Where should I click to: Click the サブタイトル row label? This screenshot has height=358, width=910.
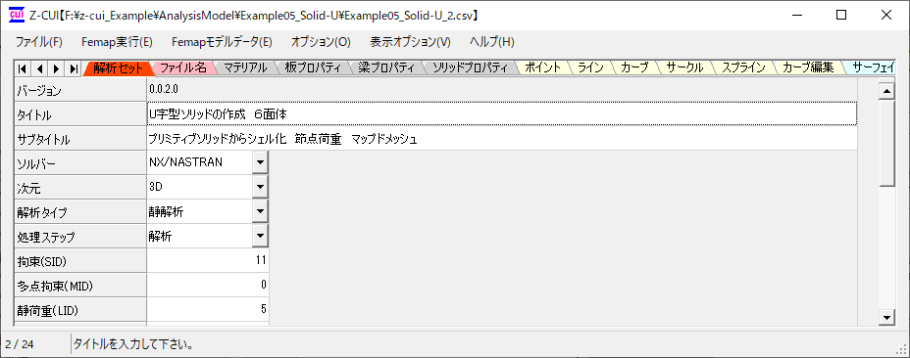click(x=80, y=139)
